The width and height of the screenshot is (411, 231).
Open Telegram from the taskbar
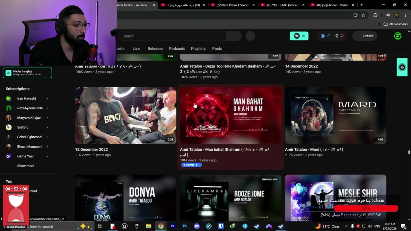tap(245, 226)
